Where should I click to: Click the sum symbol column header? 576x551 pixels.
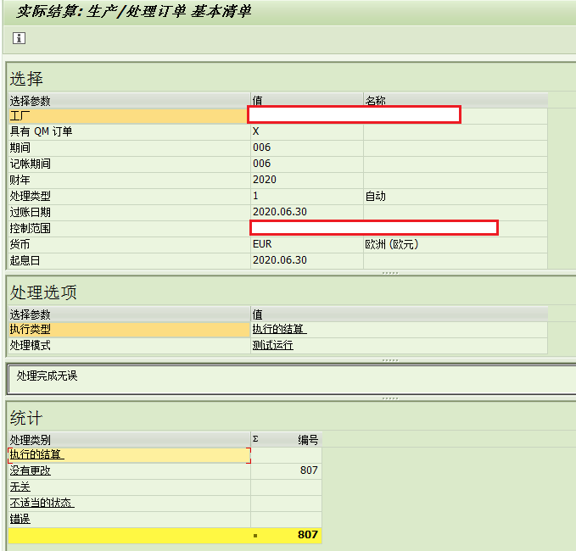[x=255, y=439]
